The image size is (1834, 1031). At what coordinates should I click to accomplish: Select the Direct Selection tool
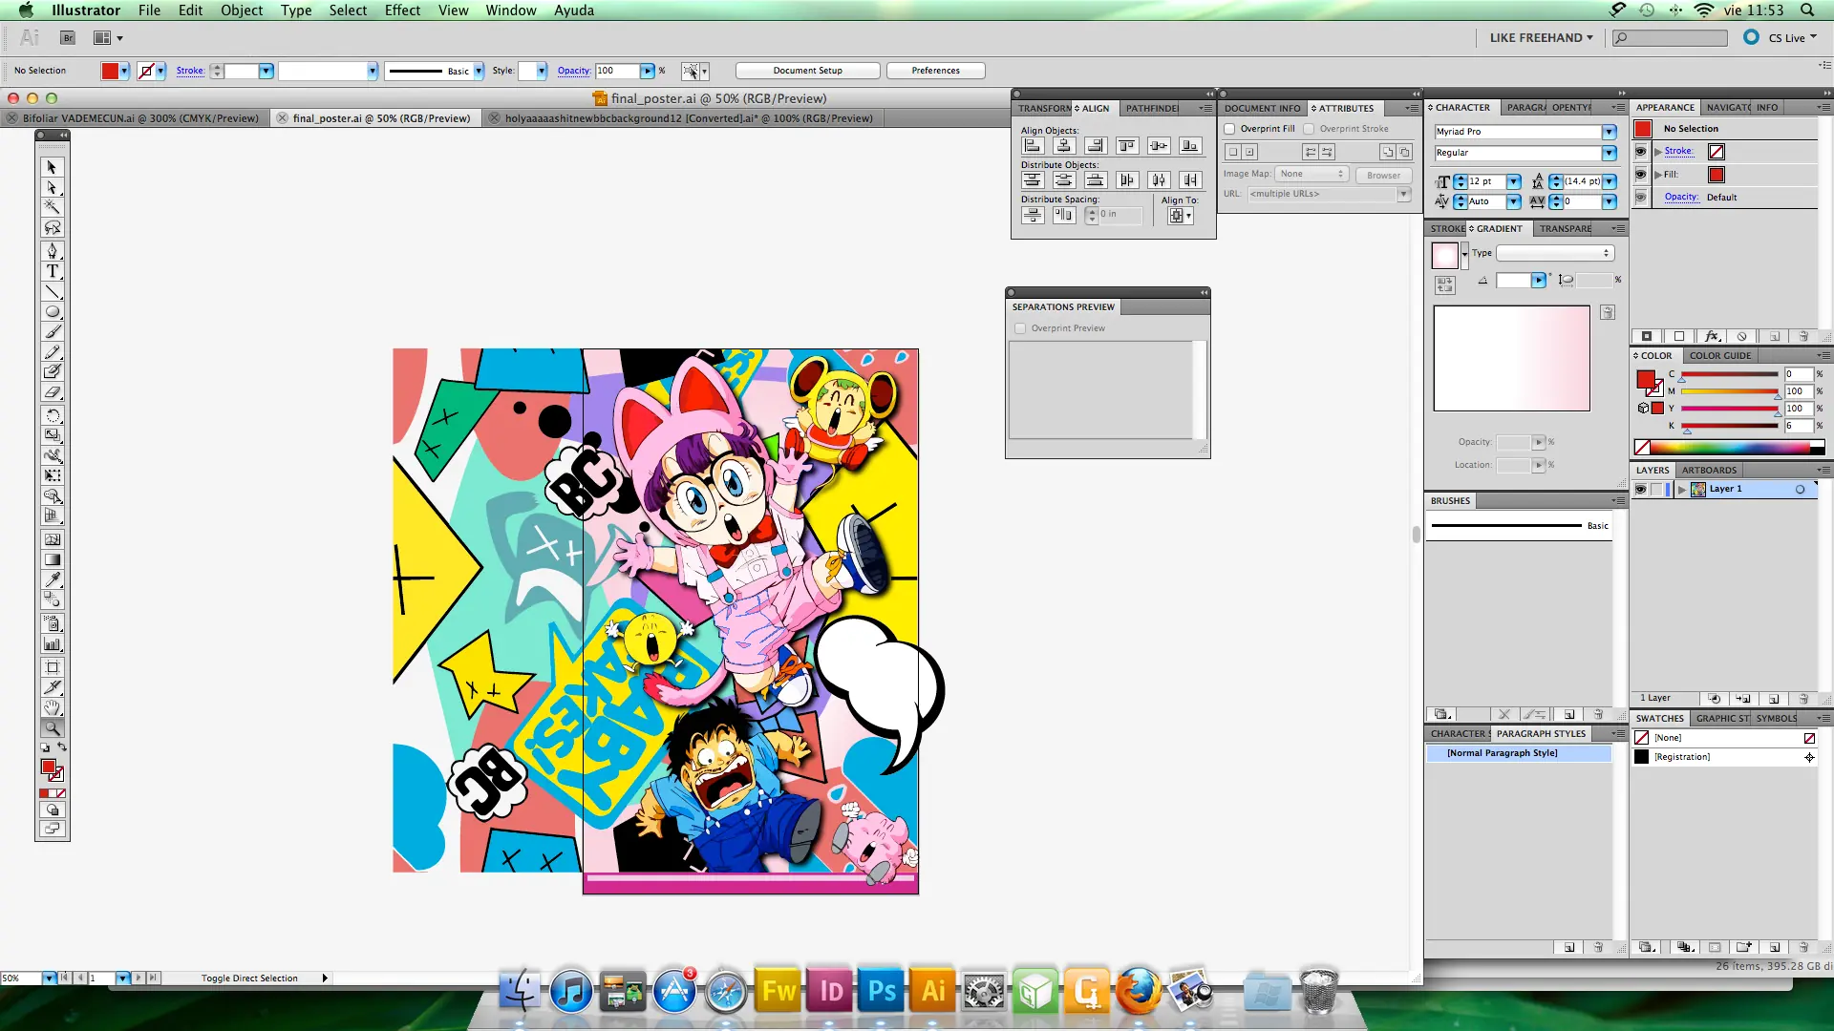pos(52,187)
